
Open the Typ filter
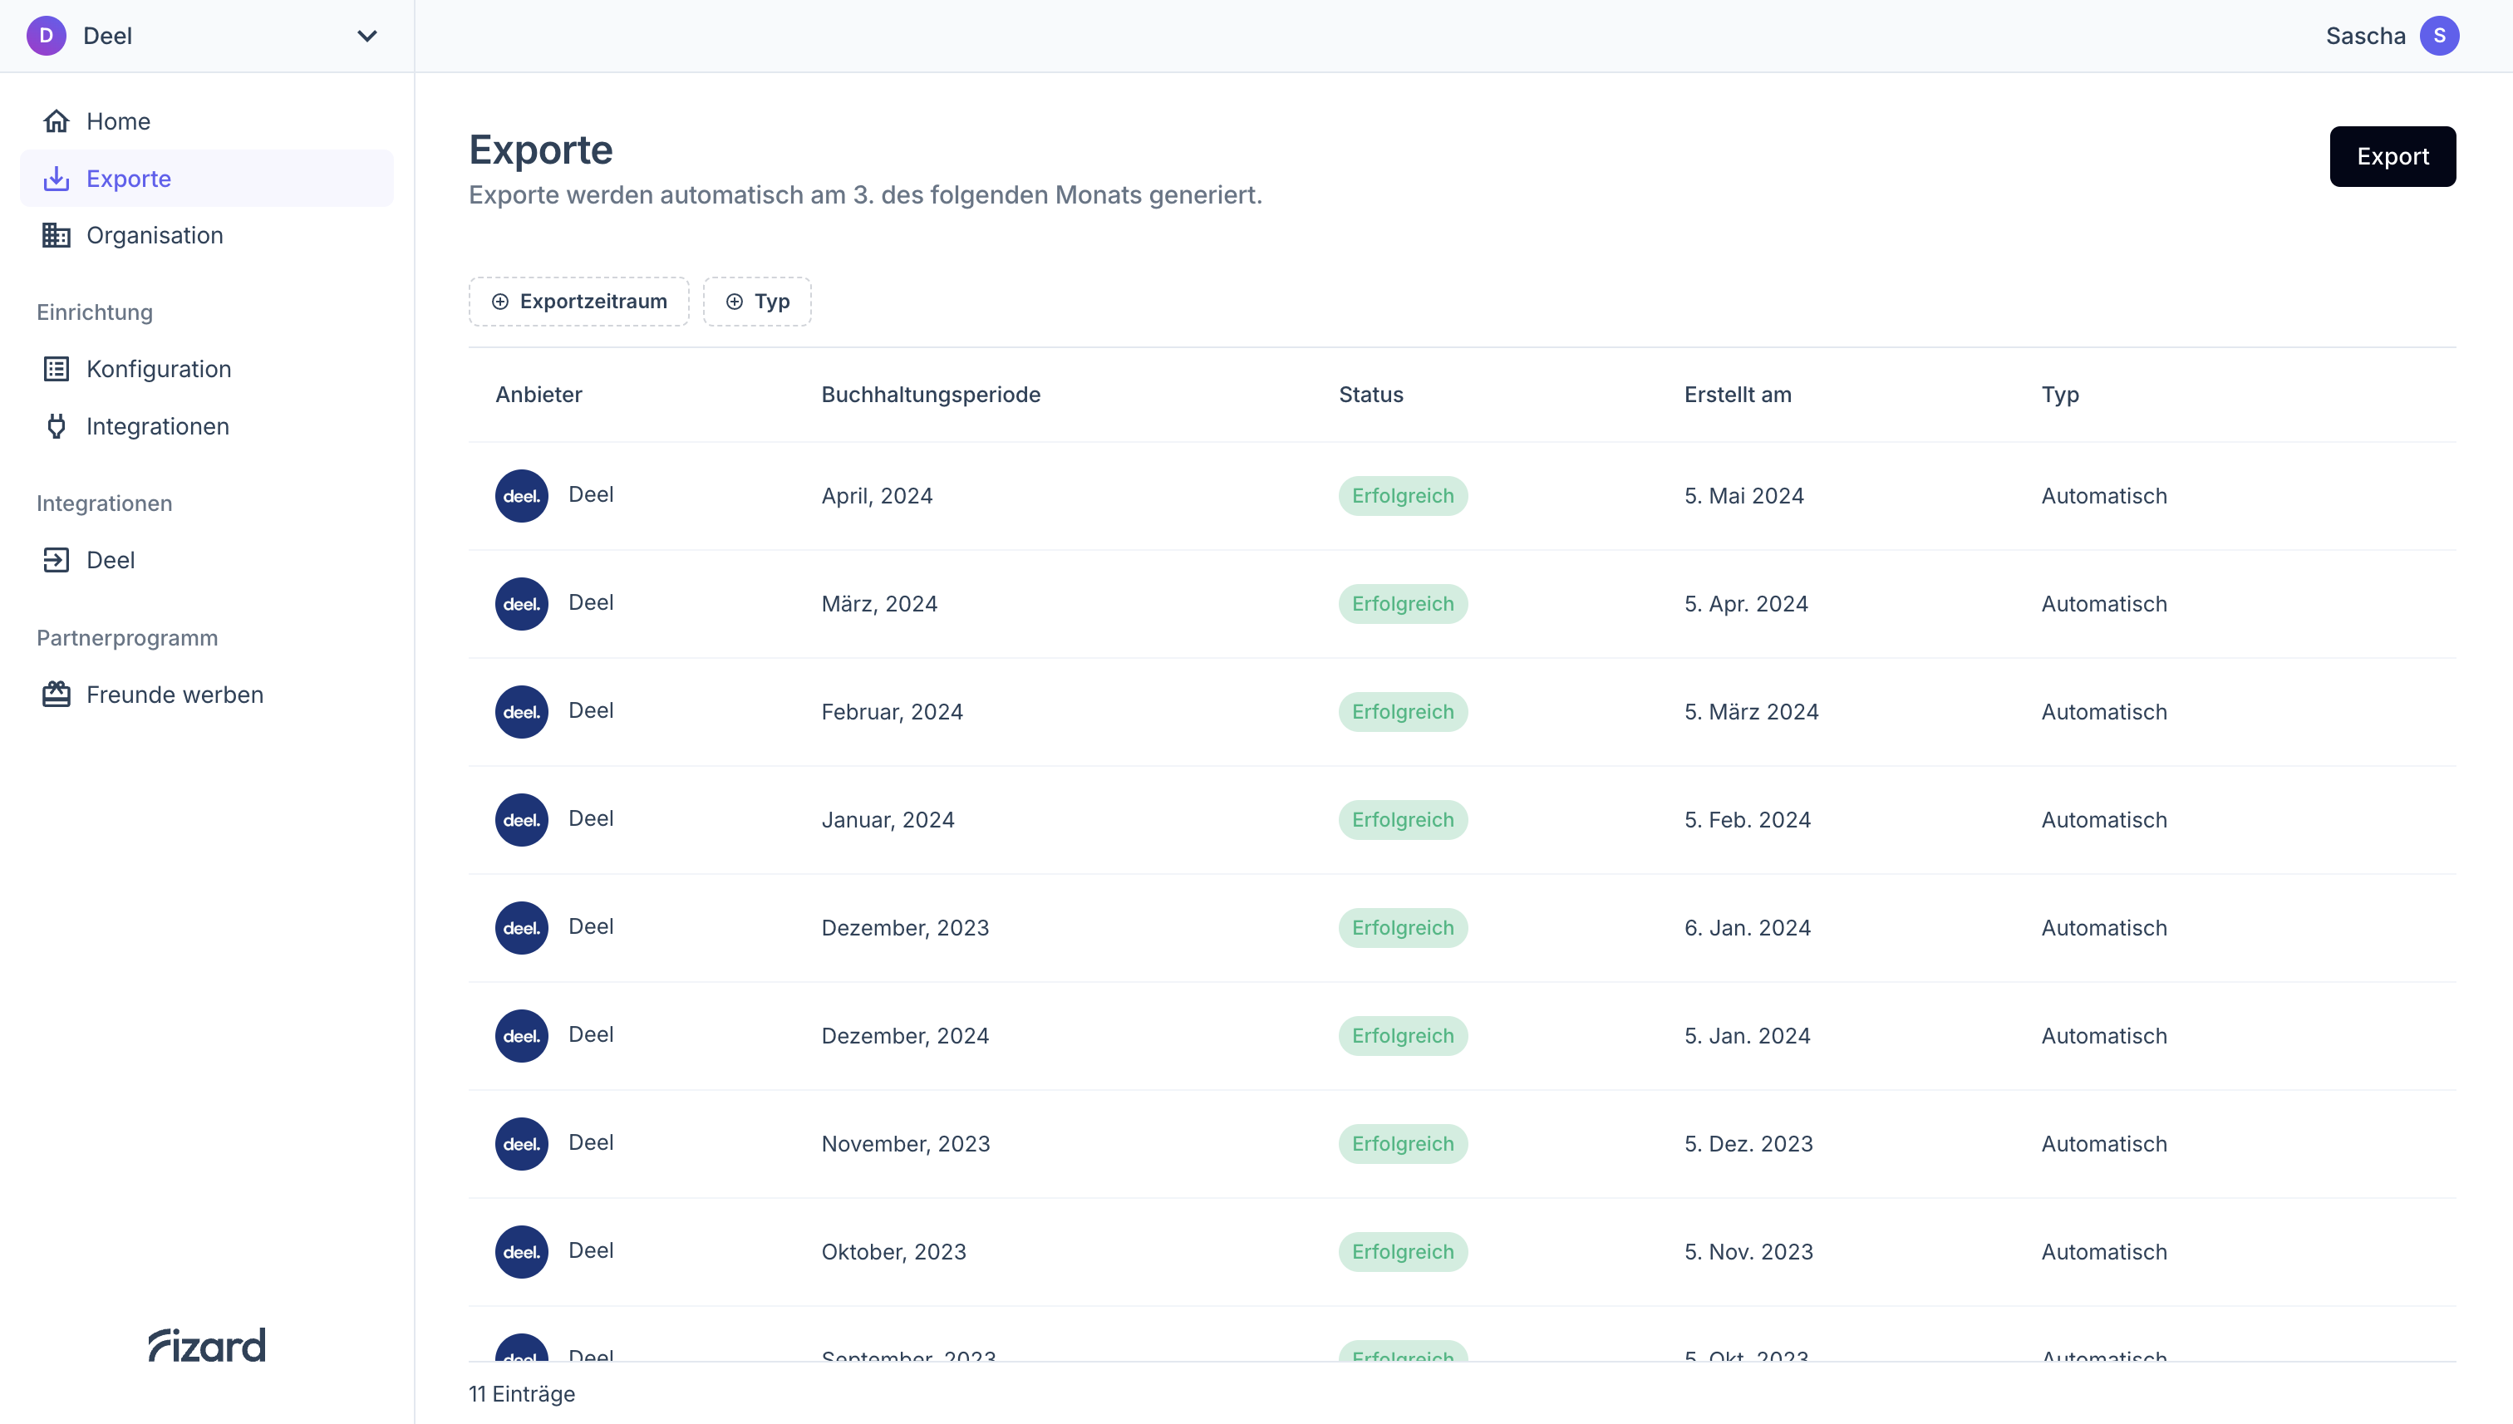point(757,302)
